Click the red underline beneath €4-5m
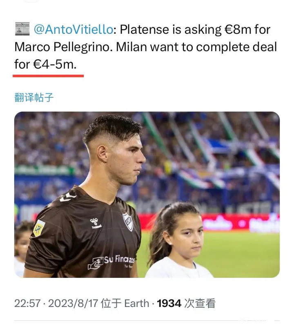This screenshot has width=294, height=329. click(48, 75)
